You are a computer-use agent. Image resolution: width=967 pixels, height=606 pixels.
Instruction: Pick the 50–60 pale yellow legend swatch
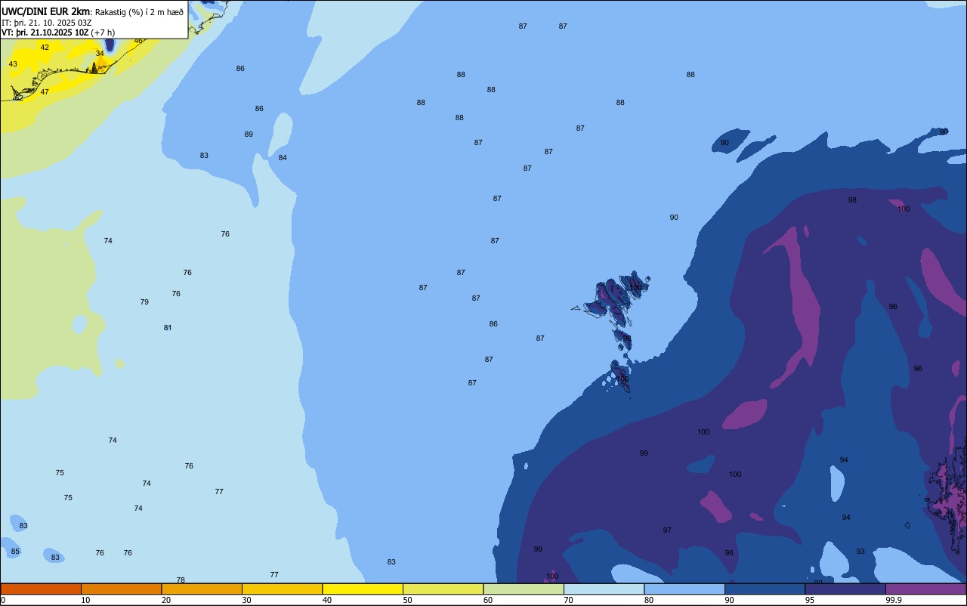coord(443,589)
